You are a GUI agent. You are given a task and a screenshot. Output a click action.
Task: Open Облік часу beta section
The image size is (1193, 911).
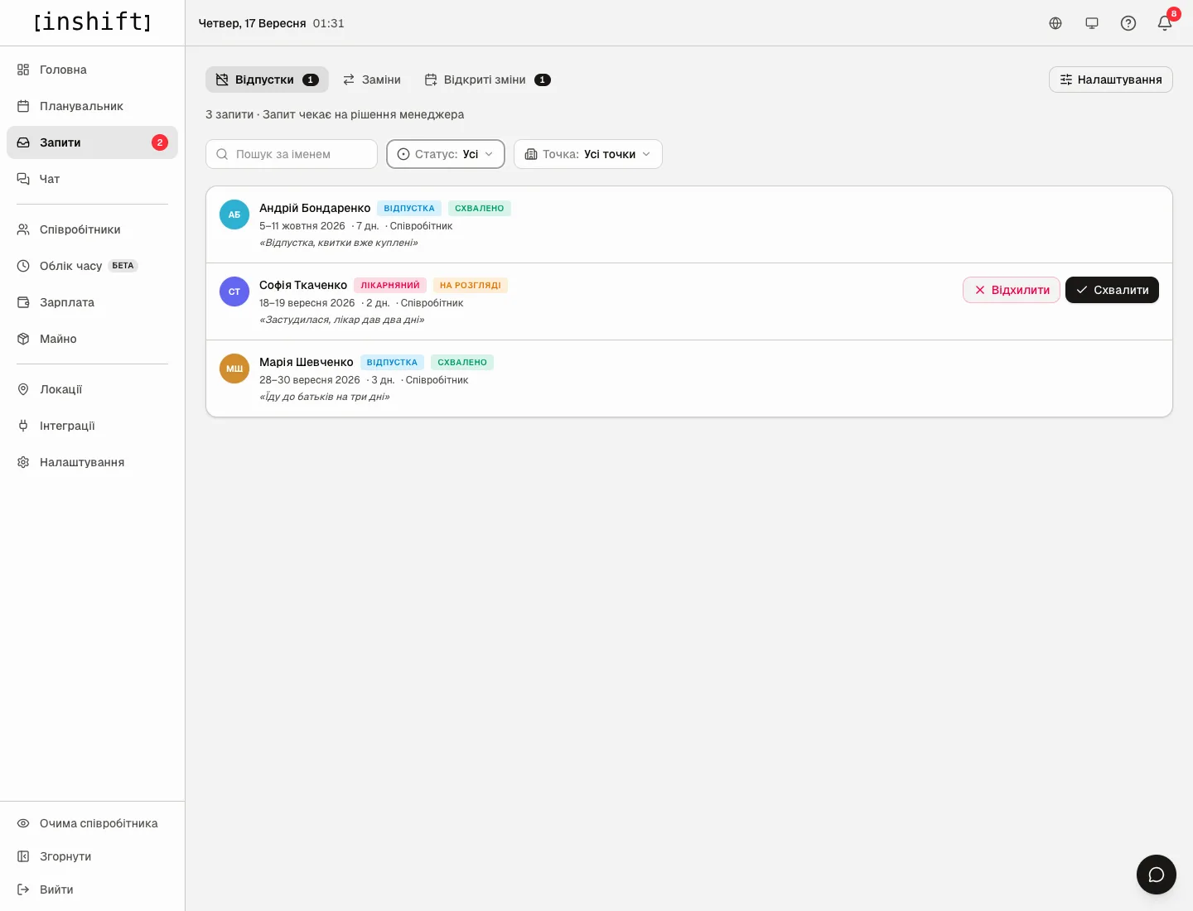pyautogui.click(x=92, y=266)
